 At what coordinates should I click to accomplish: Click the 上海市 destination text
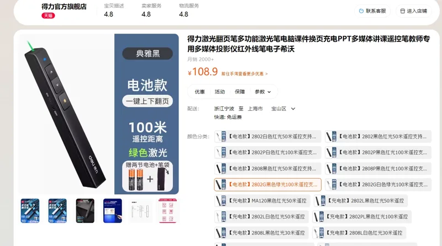click(255, 109)
